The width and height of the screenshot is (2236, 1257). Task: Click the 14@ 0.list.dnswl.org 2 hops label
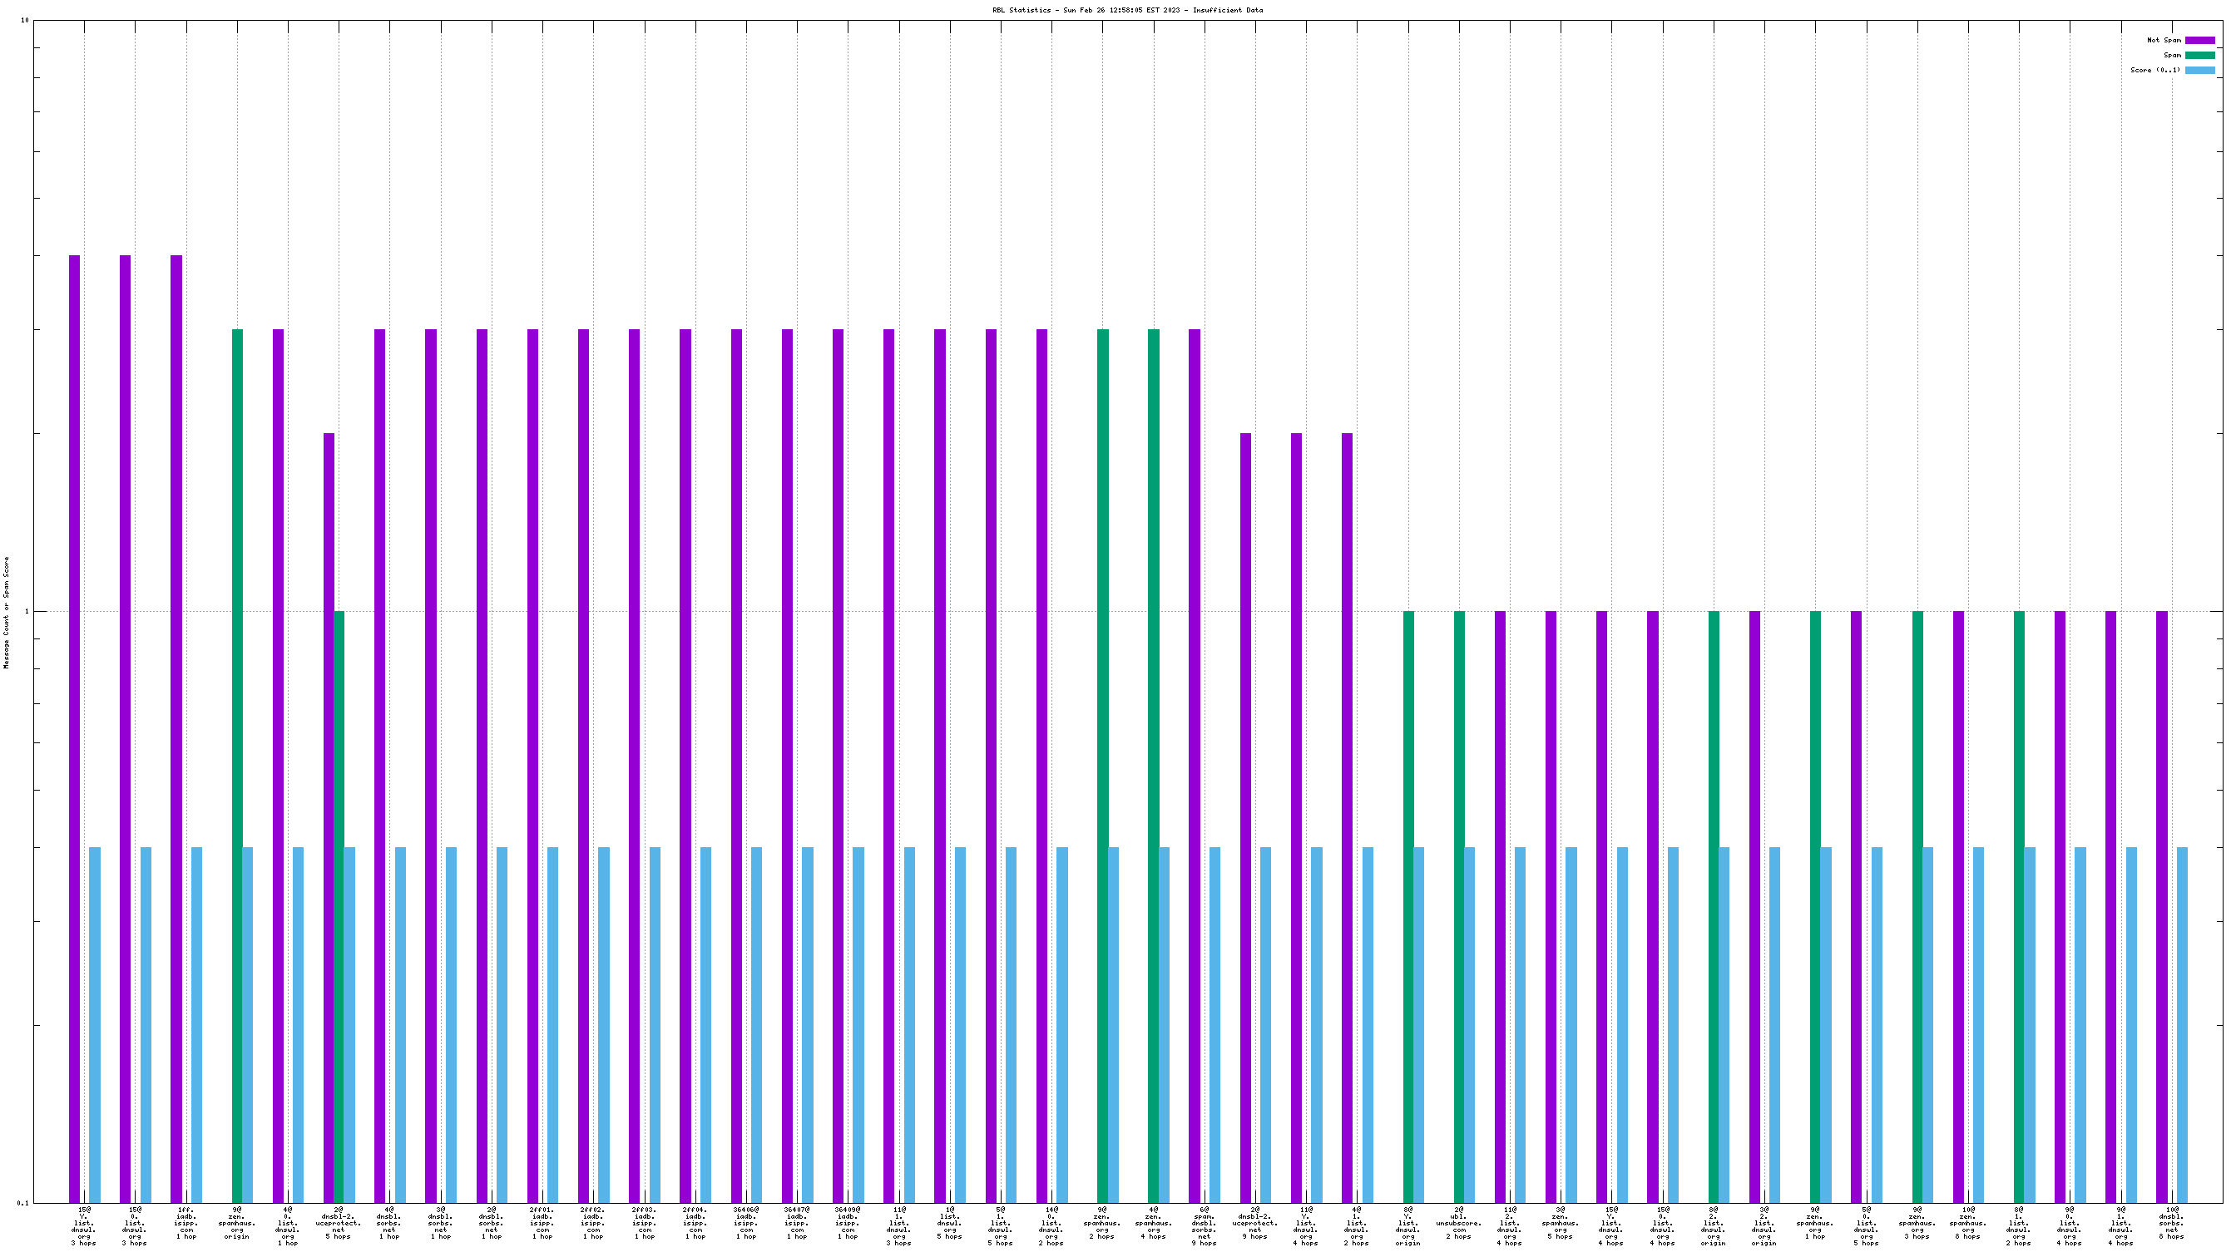(1051, 1225)
